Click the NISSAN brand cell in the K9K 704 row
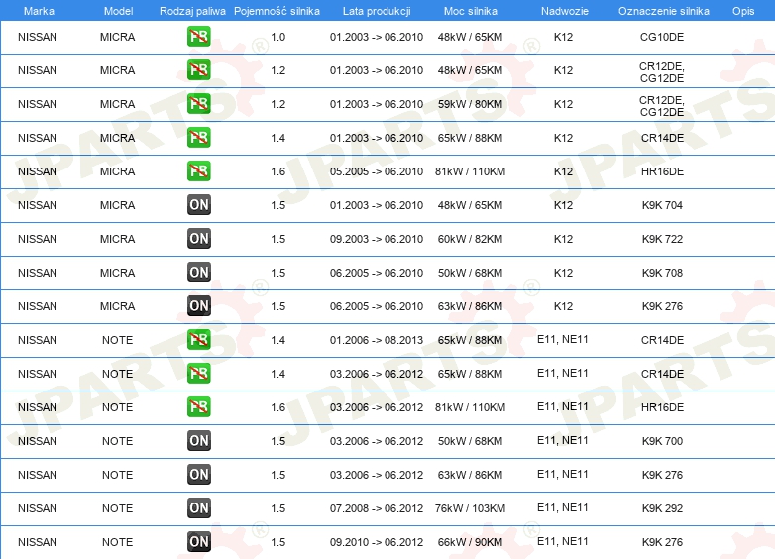 click(x=38, y=205)
